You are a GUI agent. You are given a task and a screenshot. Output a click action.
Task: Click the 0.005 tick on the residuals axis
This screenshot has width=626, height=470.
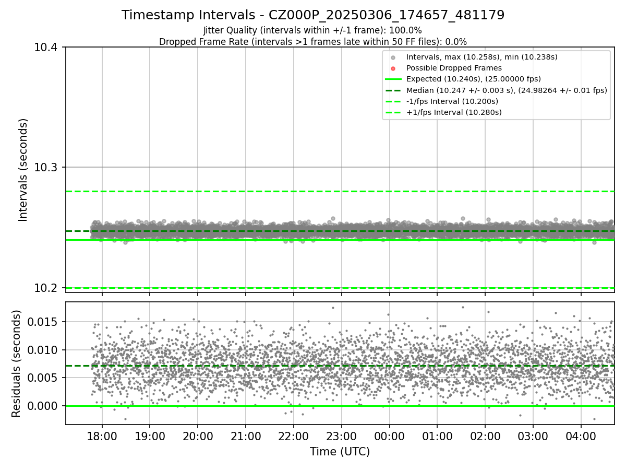pos(44,378)
